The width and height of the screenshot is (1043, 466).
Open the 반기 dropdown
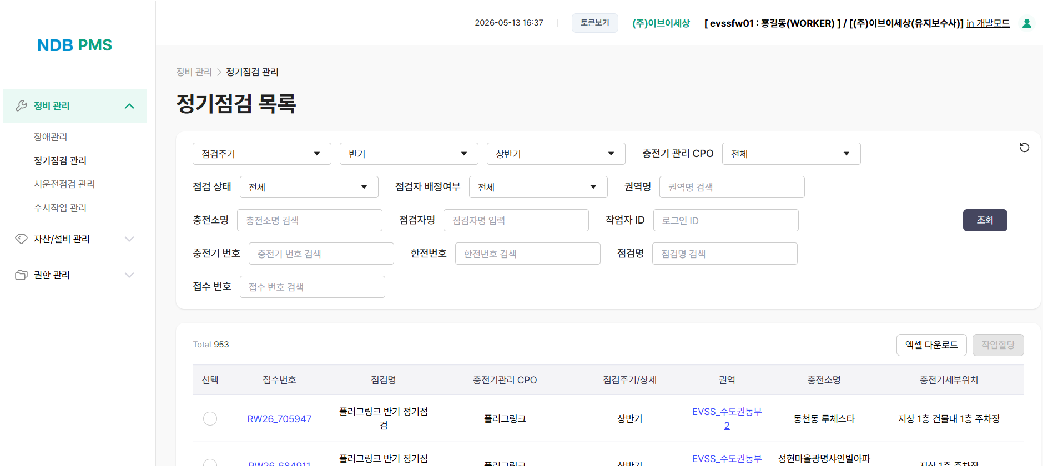pos(409,154)
